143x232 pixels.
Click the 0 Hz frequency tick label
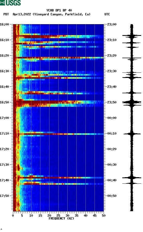[13, 216]
